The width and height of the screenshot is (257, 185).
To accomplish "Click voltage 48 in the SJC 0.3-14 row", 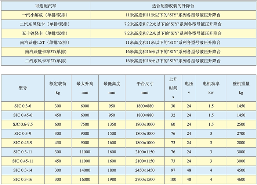I will (189, 170).
